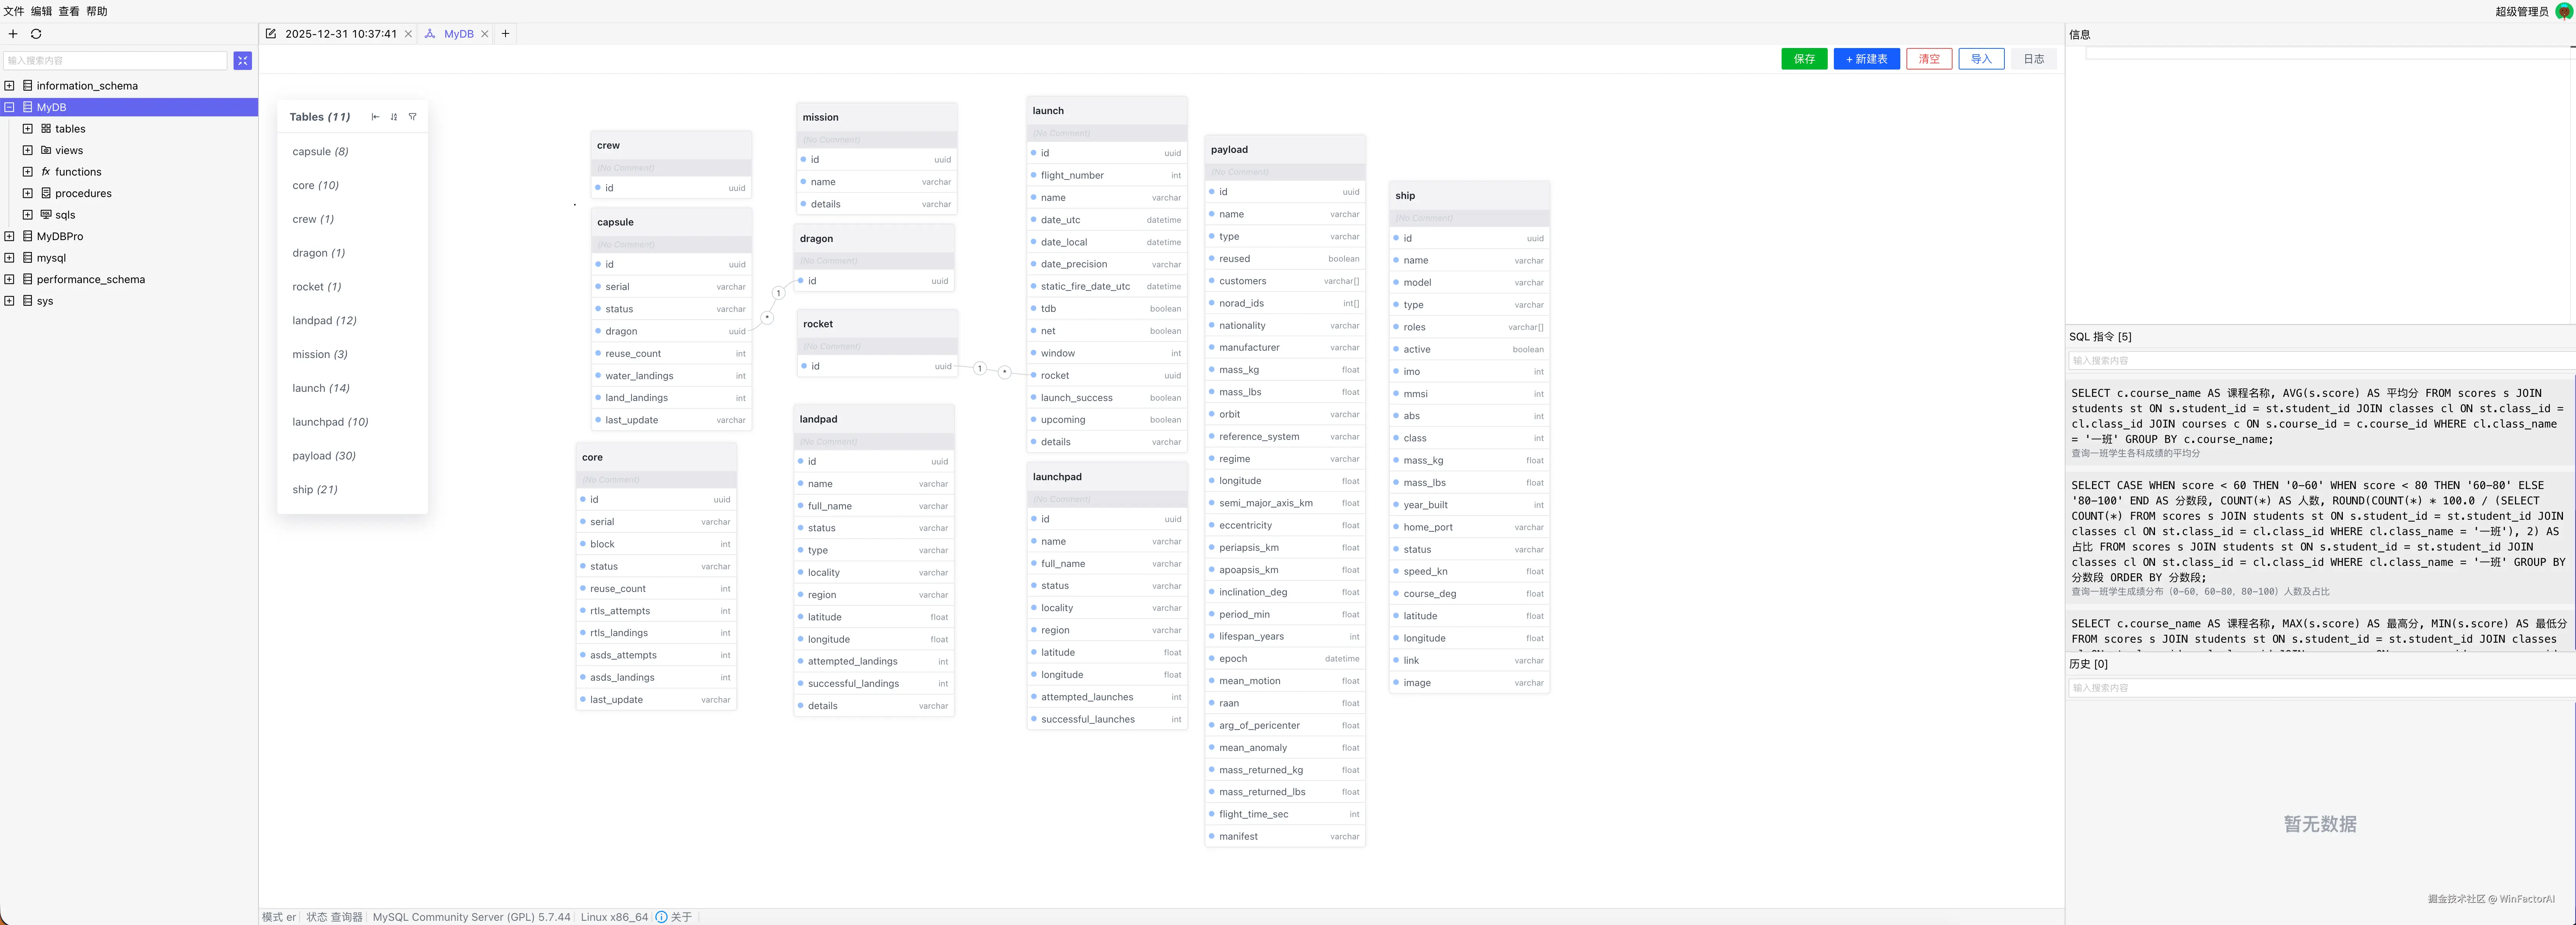Collapse the MyDB database node
The height and width of the screenshot is (925, 2576).
point(9,107)
